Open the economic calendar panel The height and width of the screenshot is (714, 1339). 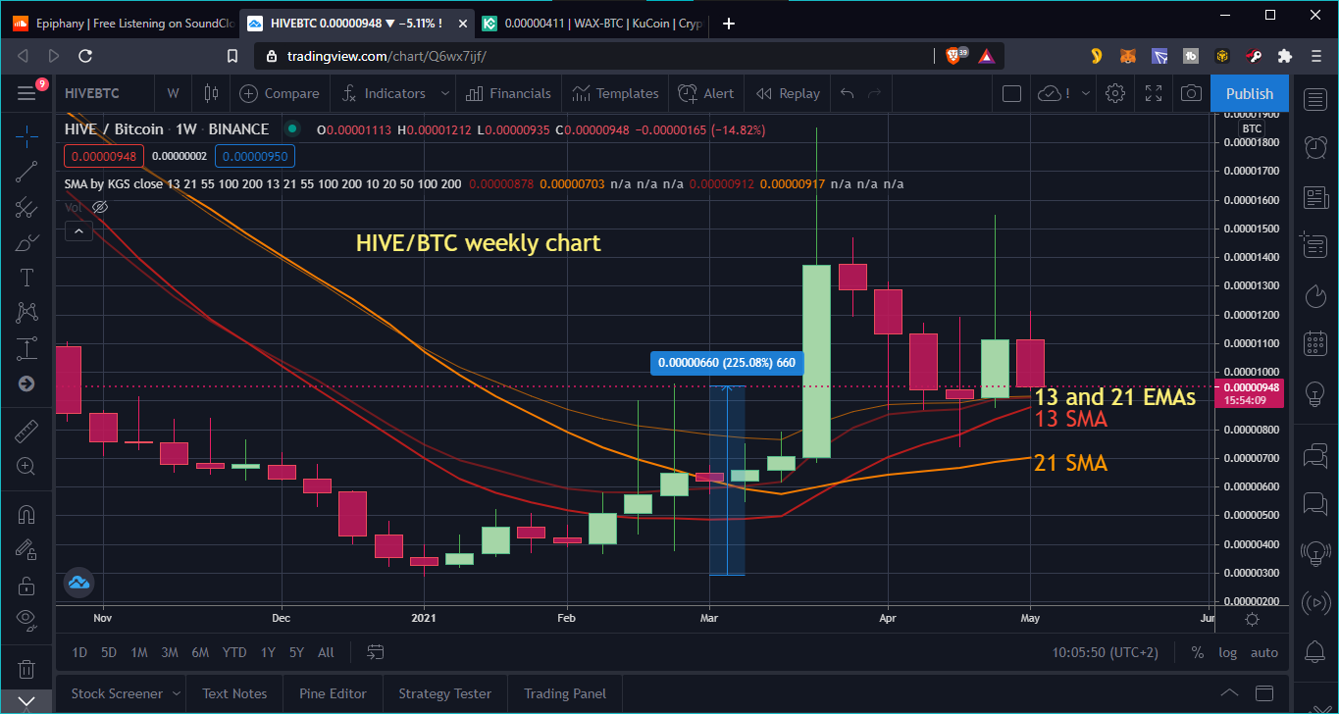point(1314,343)
